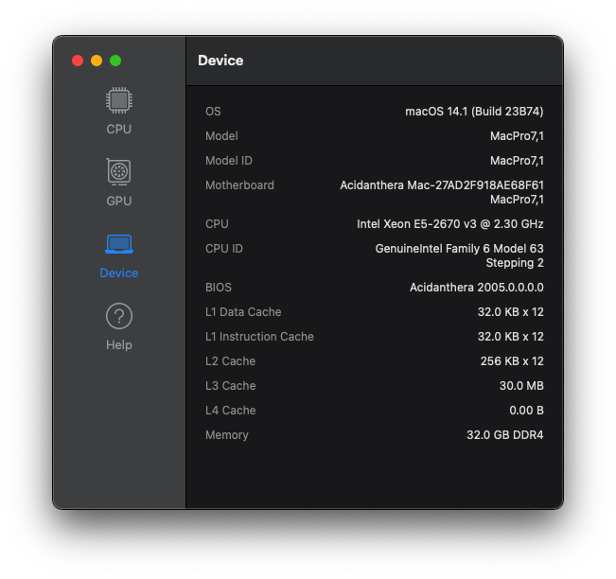Viewport: 616px width, 579px height.
Task: Select the 30.0 MB value
Action: pyautogui.click(x=521, y=386)
